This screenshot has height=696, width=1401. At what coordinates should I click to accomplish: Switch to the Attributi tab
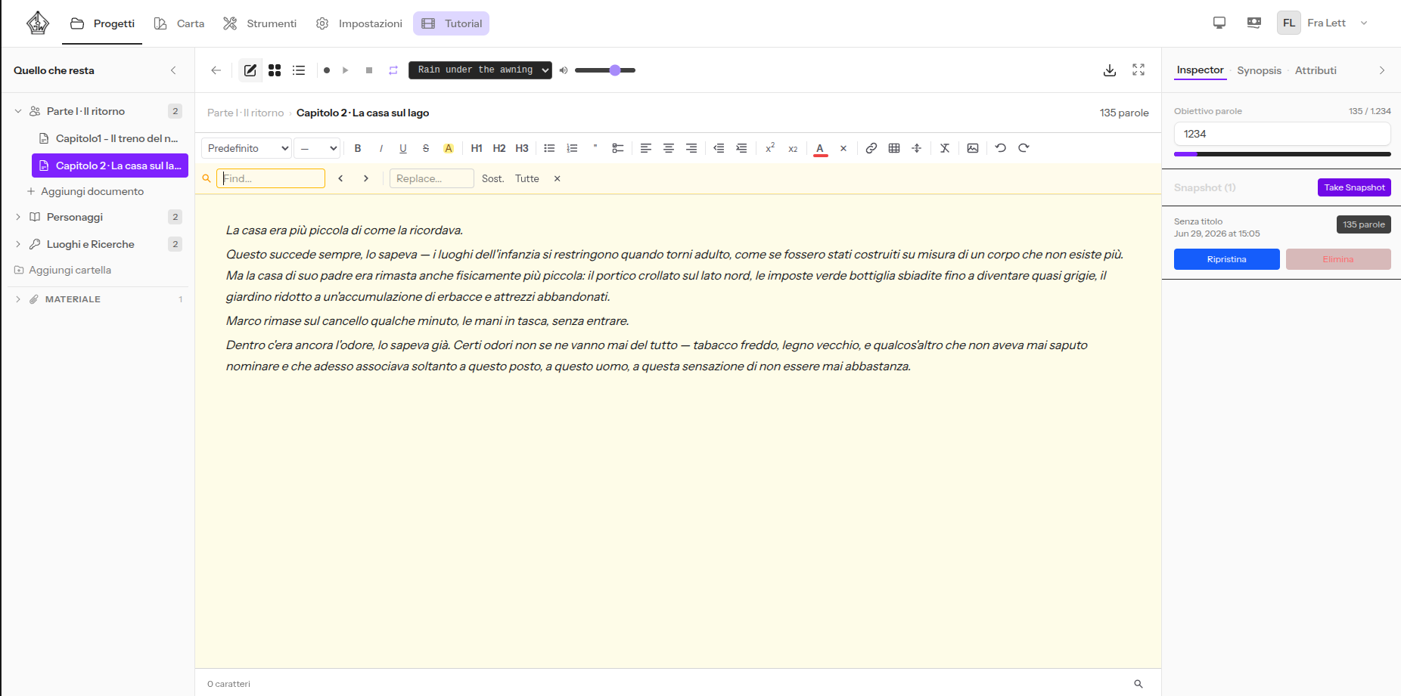coord(1316,70)
